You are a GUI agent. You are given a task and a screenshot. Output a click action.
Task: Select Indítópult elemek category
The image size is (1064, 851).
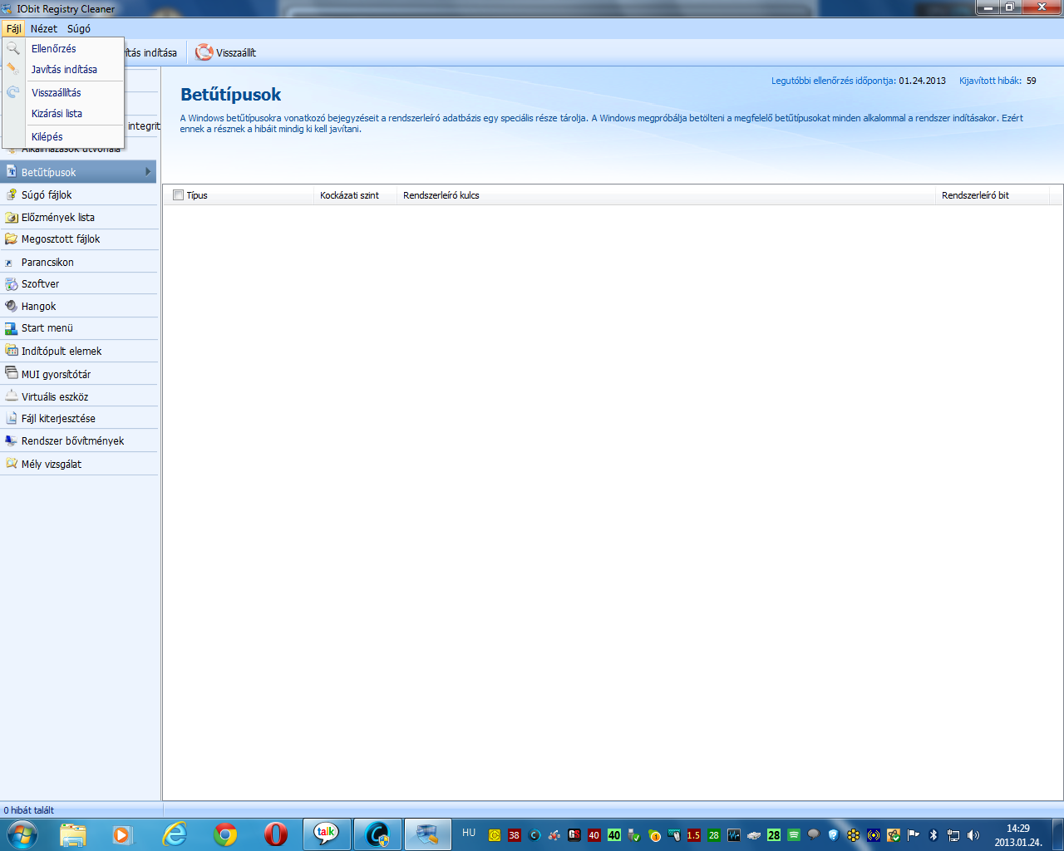tap(78, 351)
